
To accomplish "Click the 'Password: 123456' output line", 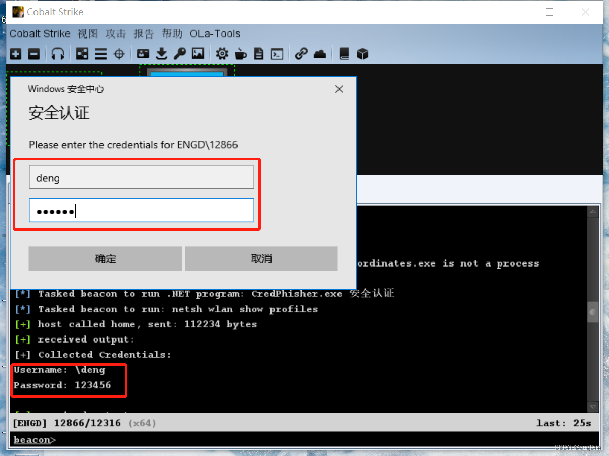I will tap(62, 385).
